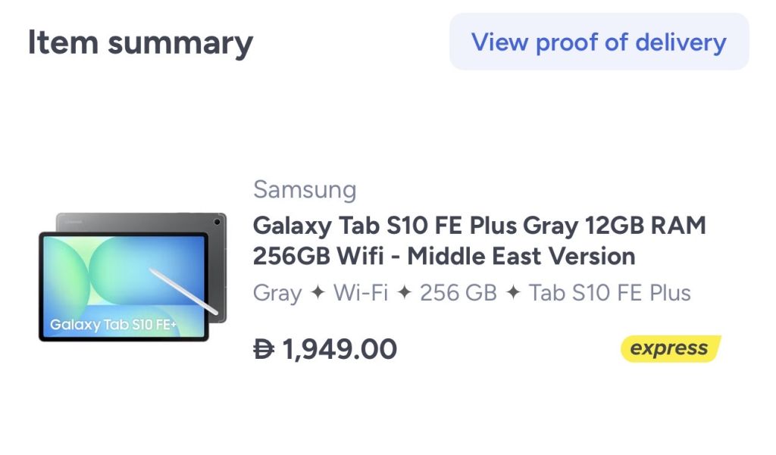The height and width of the screenshot is (455, 776).
Task: Click the star separator after Gray
Action: click(x=319, y=293)
